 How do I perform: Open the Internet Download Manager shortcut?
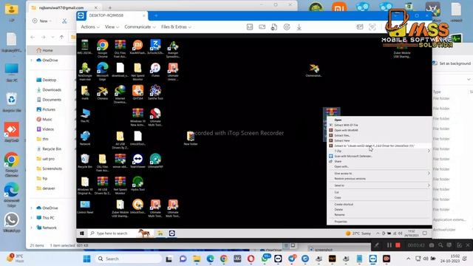coord(120,94)
